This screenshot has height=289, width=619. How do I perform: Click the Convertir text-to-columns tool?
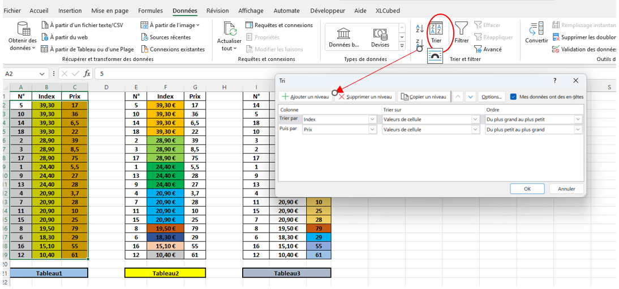coord(536,33)
